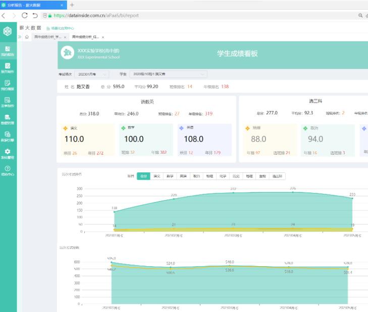The image size is (368, 312).
Task: Open sidebar item with document-and-pencil icon
Action: (8, 68)
